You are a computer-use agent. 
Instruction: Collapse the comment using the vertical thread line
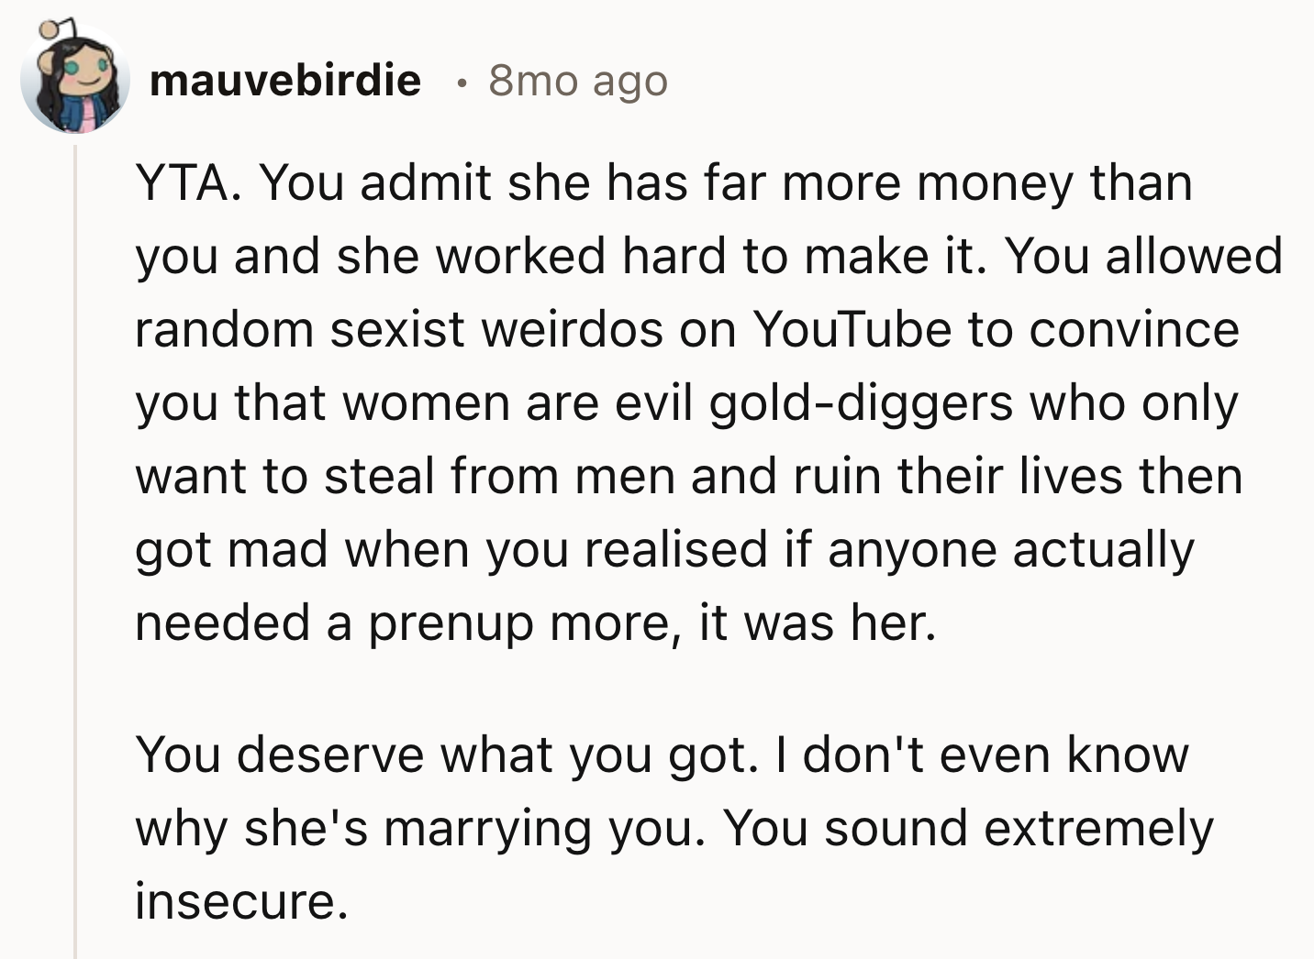pos(75,550)
